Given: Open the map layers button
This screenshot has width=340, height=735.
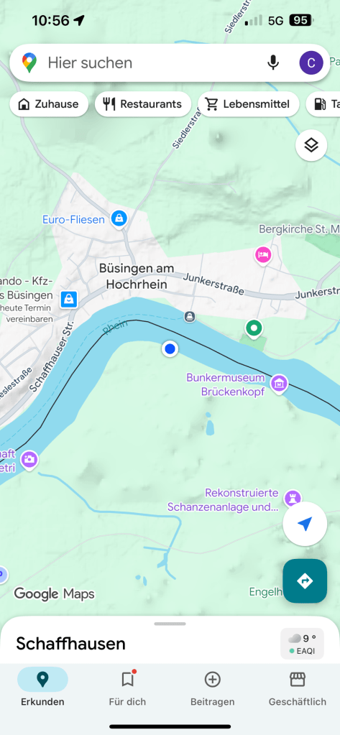Looking at the screenshot, I should [x=311, y=145].
